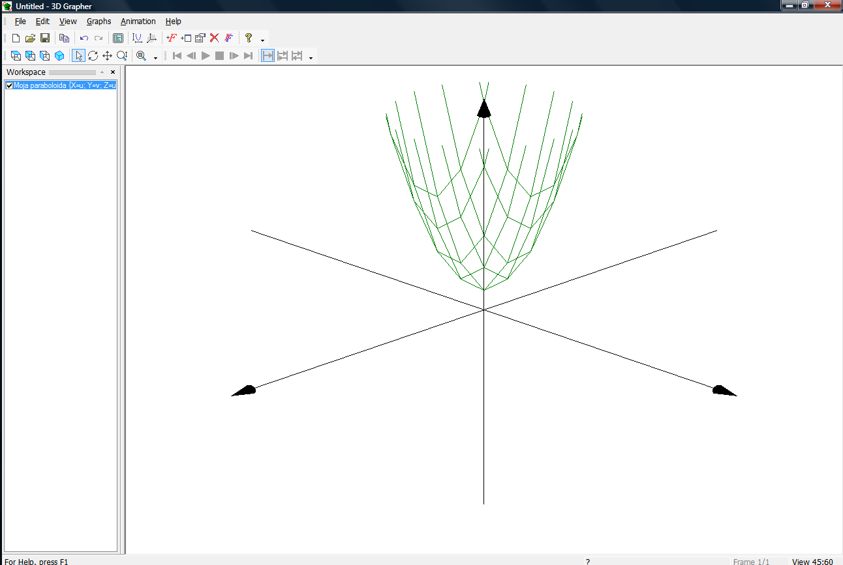Step forward one animation frame
843x565 pixels.
[x=234, y=56]
